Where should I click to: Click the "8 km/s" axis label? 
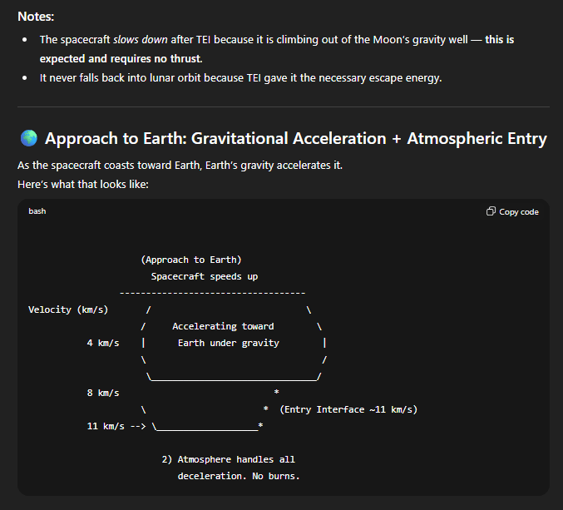102,393
